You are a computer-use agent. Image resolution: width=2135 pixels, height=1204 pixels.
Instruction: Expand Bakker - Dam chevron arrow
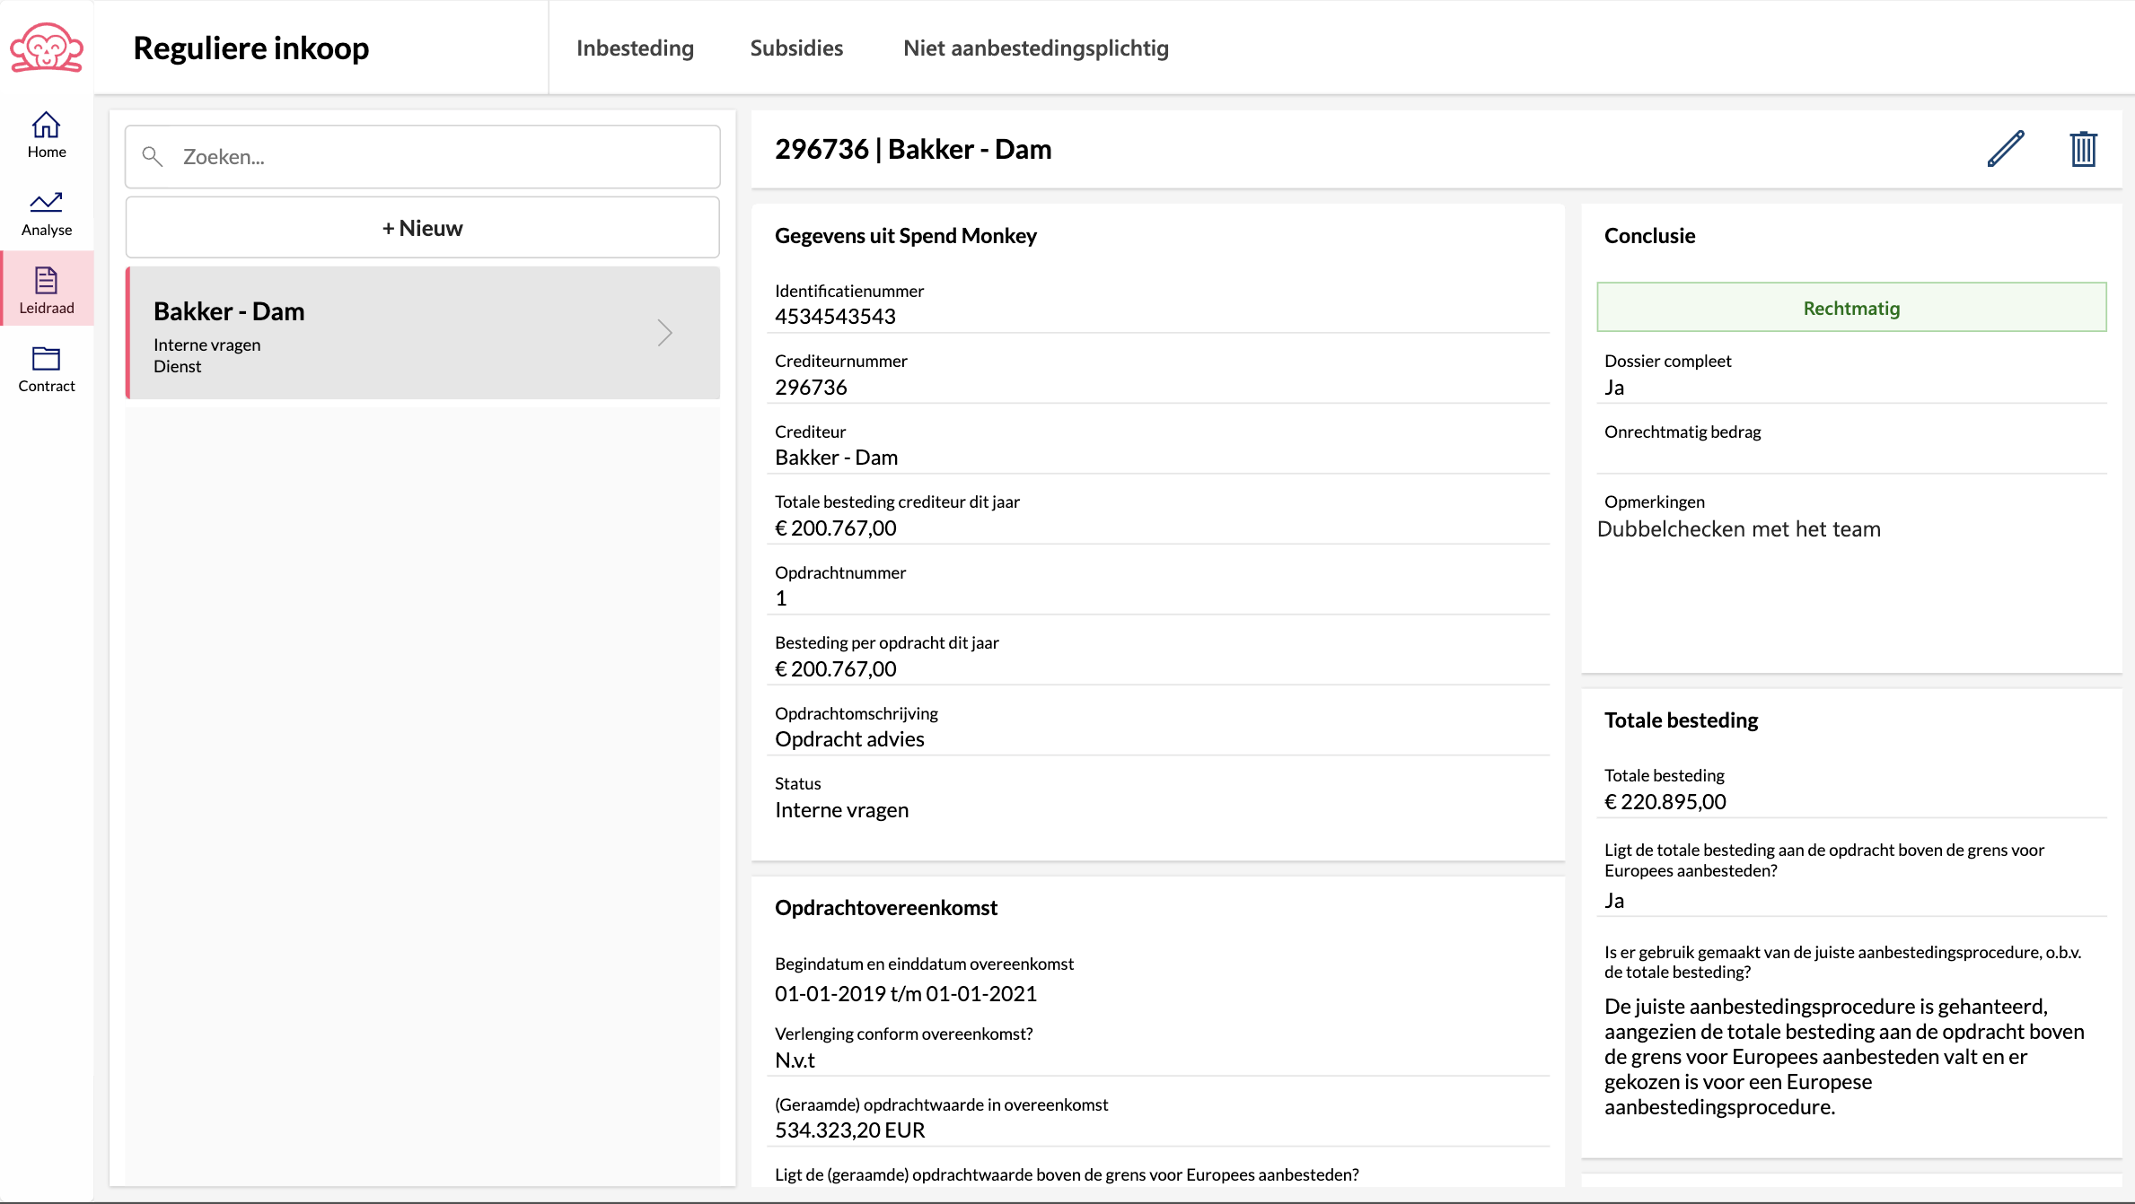click(664, 333)
